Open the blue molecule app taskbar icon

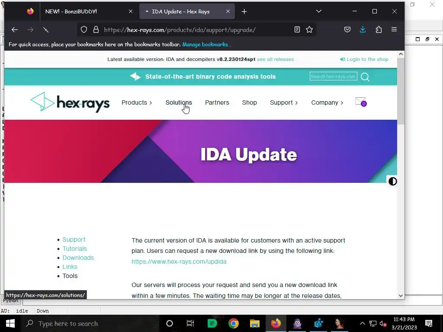pos(318,323)
